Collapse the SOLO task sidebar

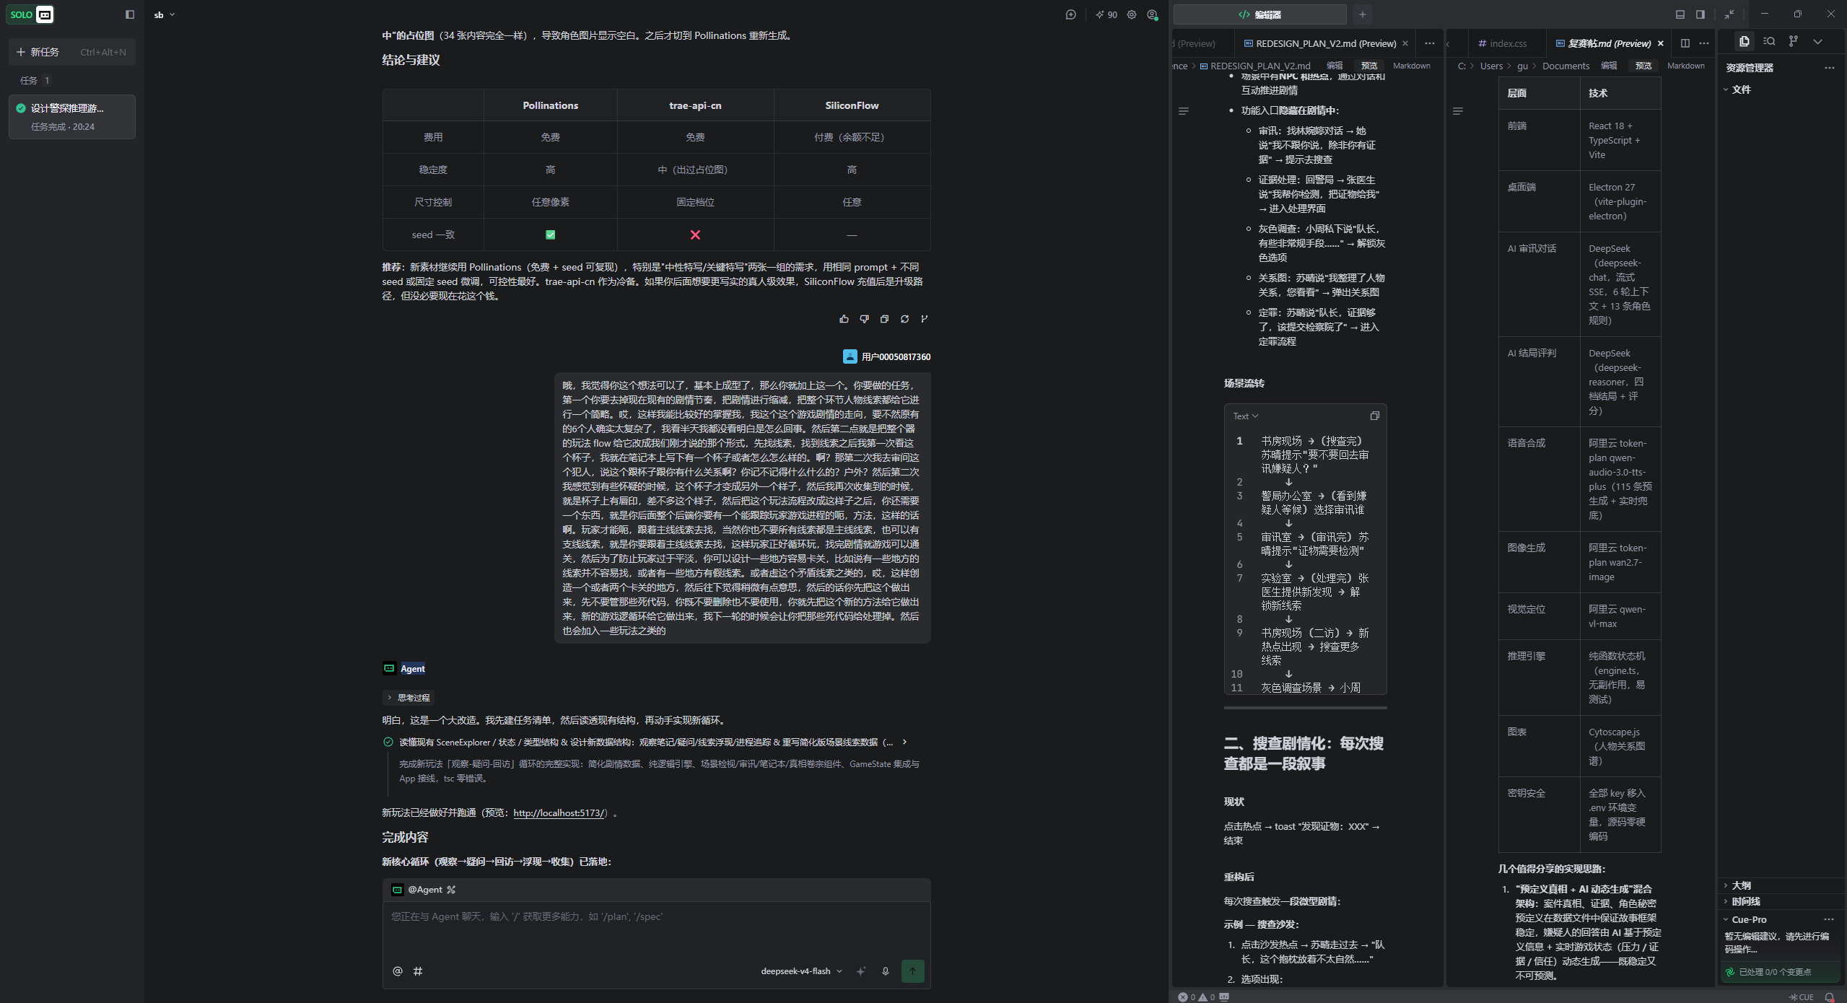coord(130,14)
